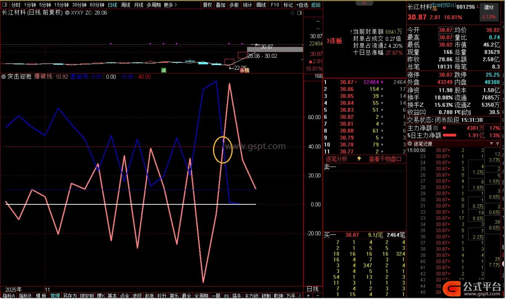The height and width of the screenshot is (299, 506).
Task: Click the list icon next to 主力净额
Action: click(x=436, y=128)
